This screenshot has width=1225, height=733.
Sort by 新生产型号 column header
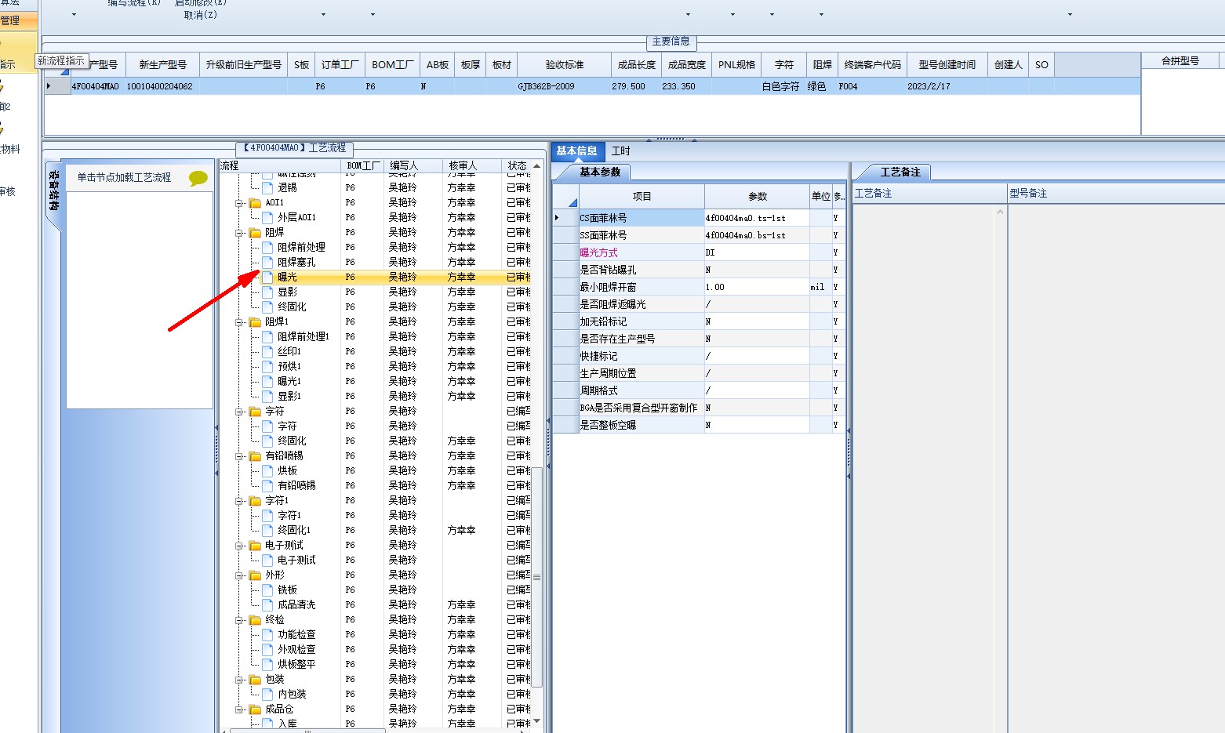163,65
